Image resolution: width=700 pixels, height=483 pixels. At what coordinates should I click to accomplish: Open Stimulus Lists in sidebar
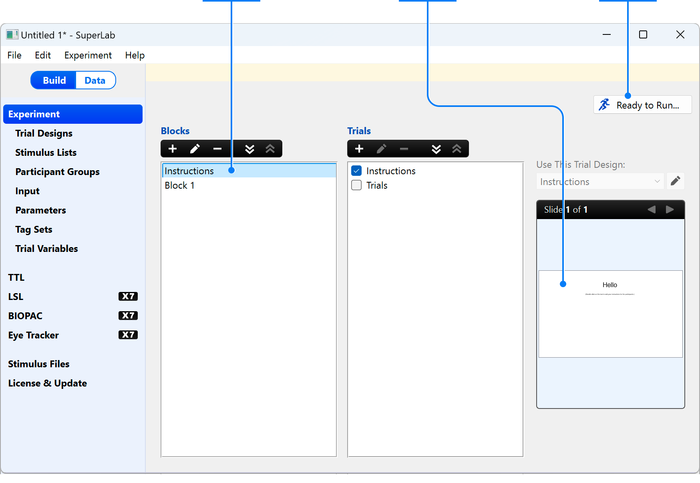46,153
